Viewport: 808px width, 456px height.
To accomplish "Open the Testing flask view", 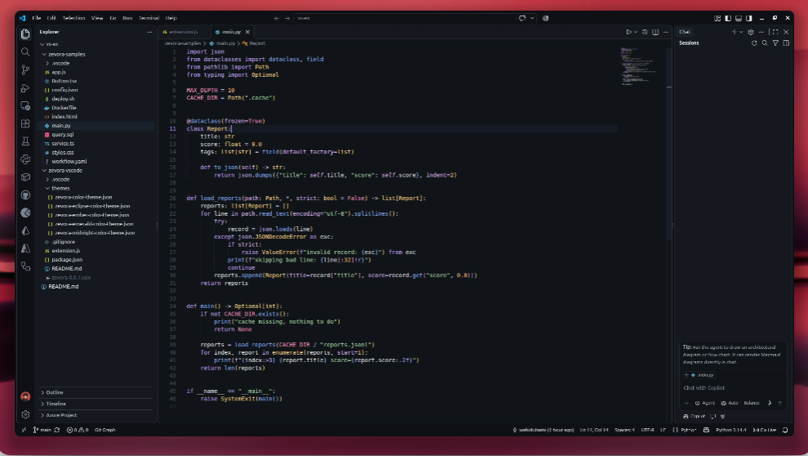I will 25,141.
